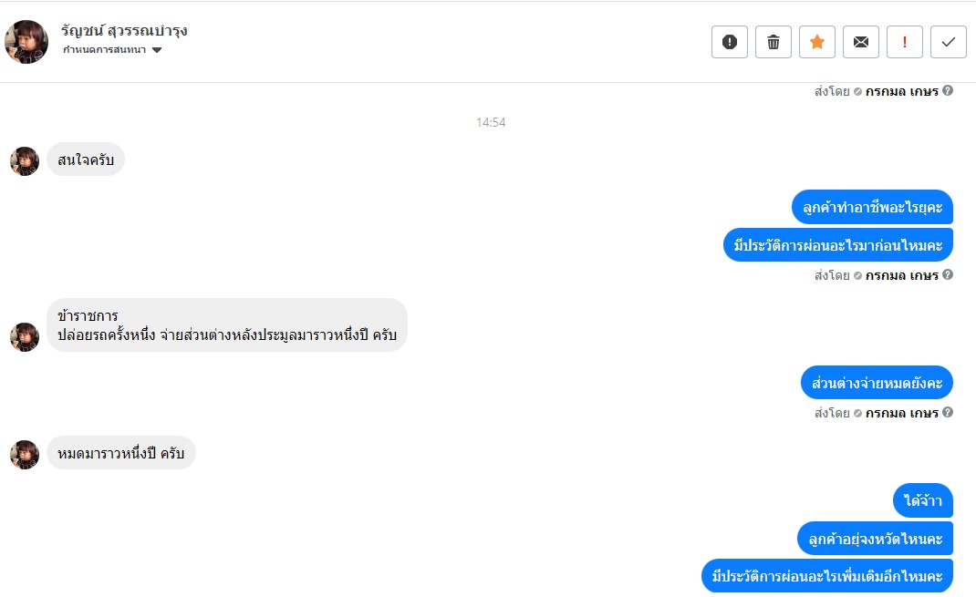Expand the กำหนดการสนทนา dropdown arrow

[x=157, y=50]
